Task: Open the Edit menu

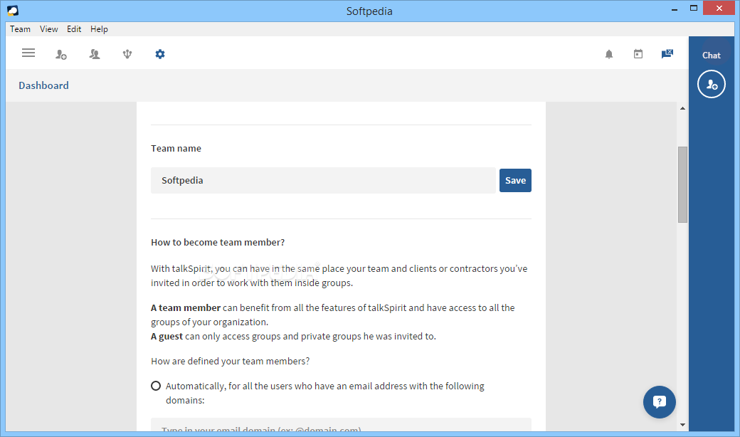Action: tap(73, 29)
